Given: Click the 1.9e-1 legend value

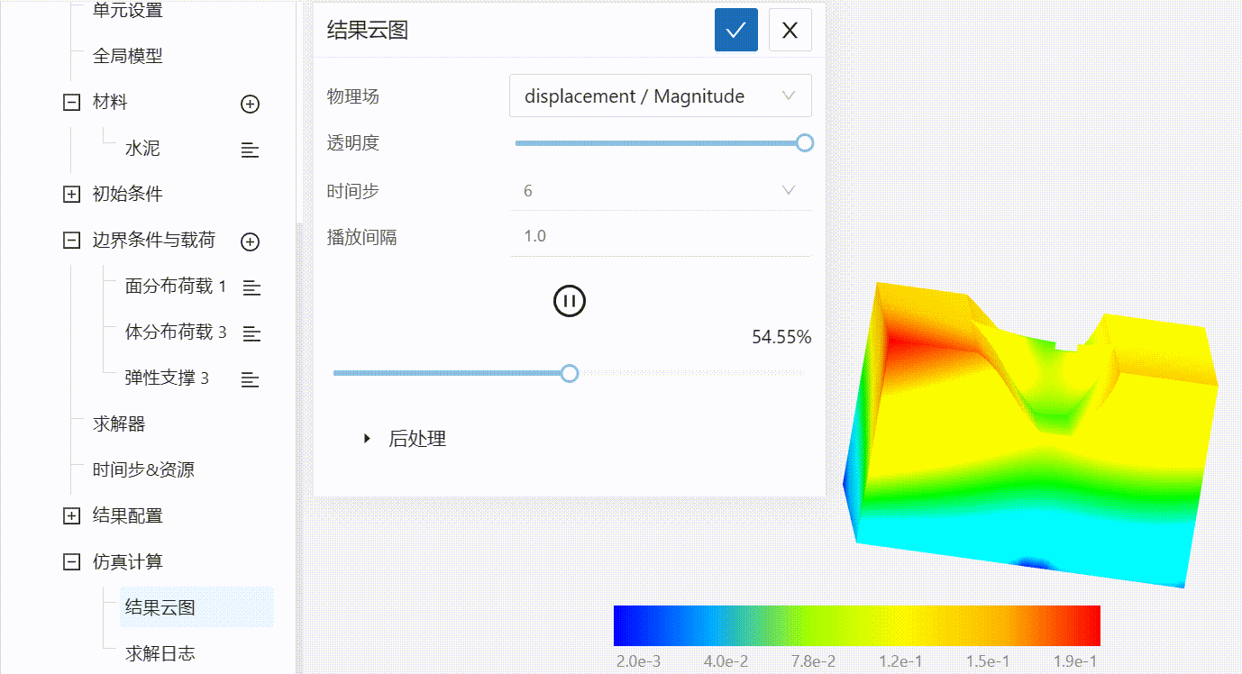Looking at the screenshot, I should pyautogui.click(x=1074, y=661).
